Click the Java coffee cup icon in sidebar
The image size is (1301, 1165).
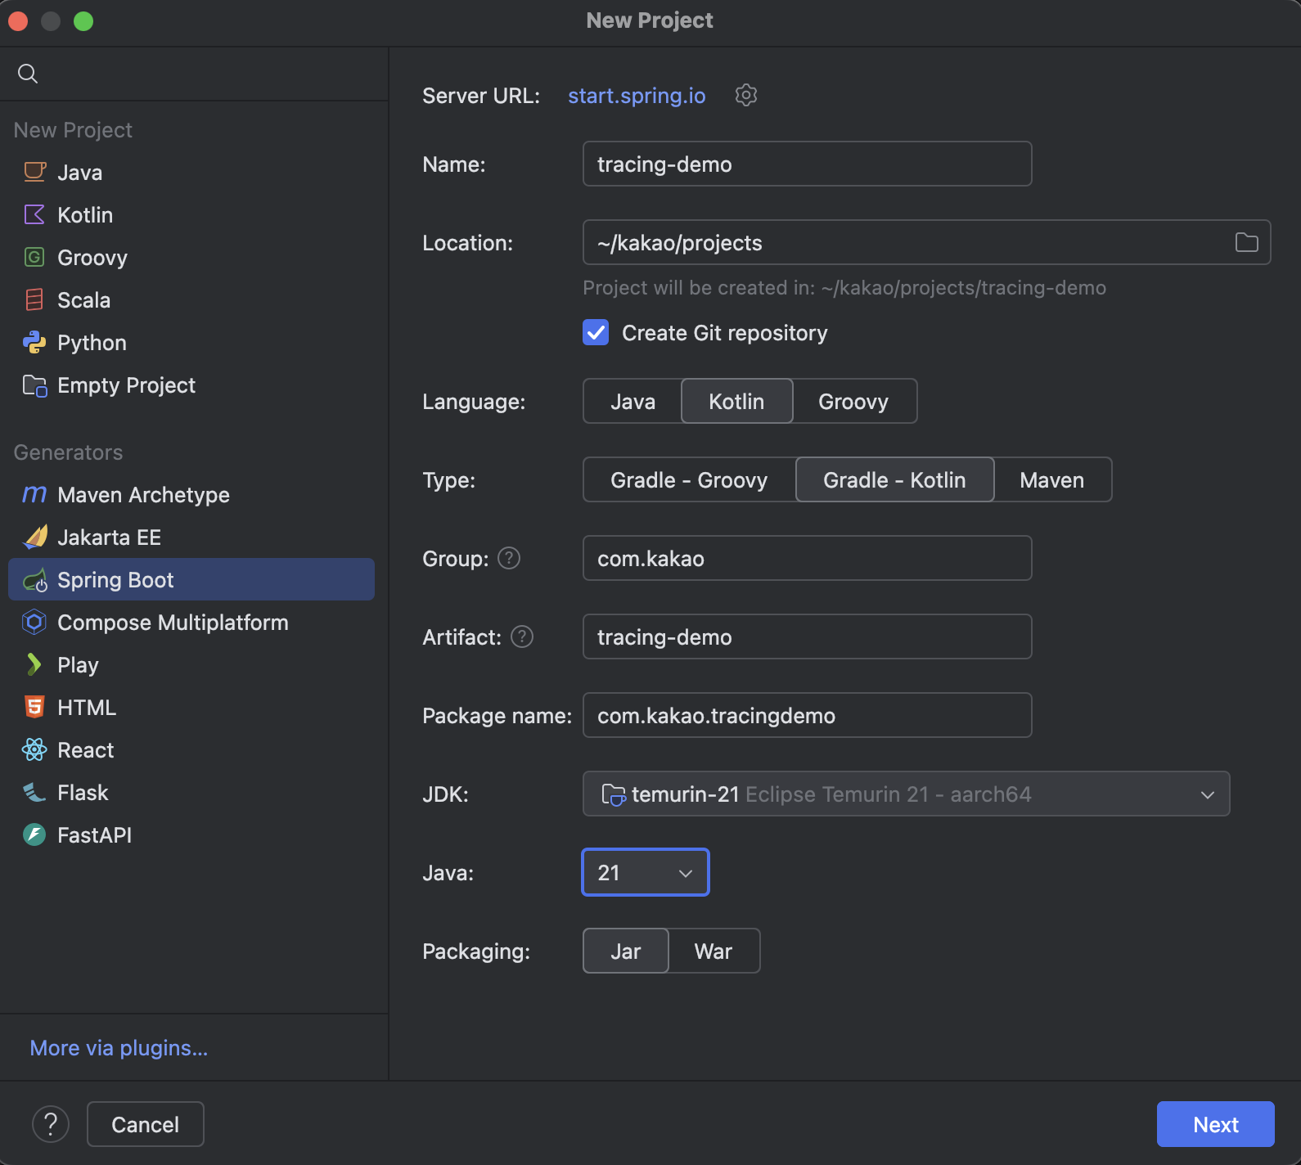(34, 172)
